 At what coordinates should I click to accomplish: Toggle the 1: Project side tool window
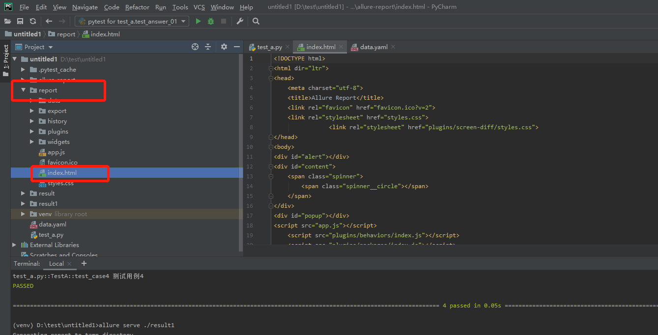coord(5,61)
